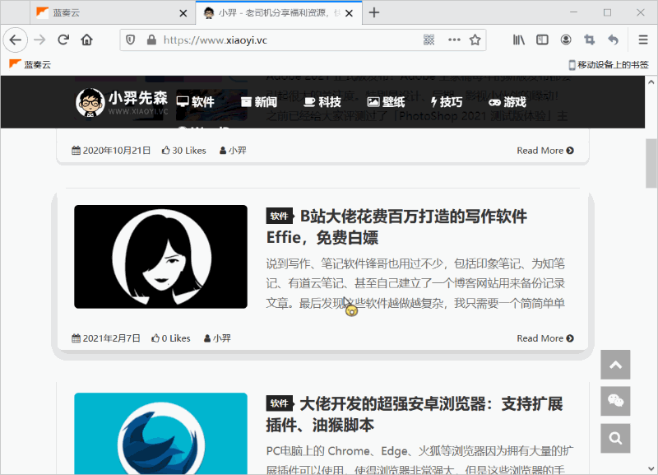Click the scrollbar down arrow

pyautogui.click(x=651, y=468)
